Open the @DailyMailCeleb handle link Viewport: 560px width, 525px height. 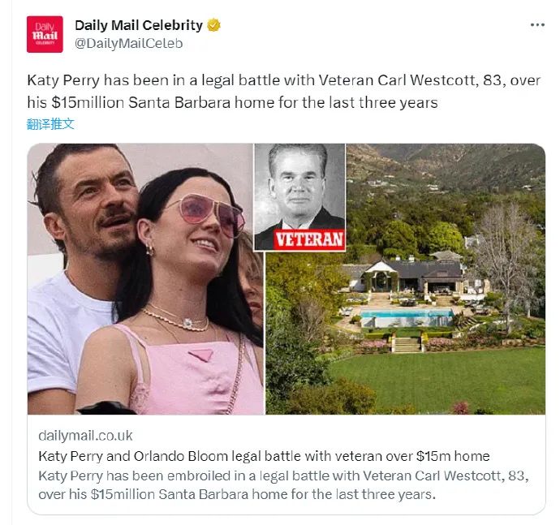click(128, 43)
